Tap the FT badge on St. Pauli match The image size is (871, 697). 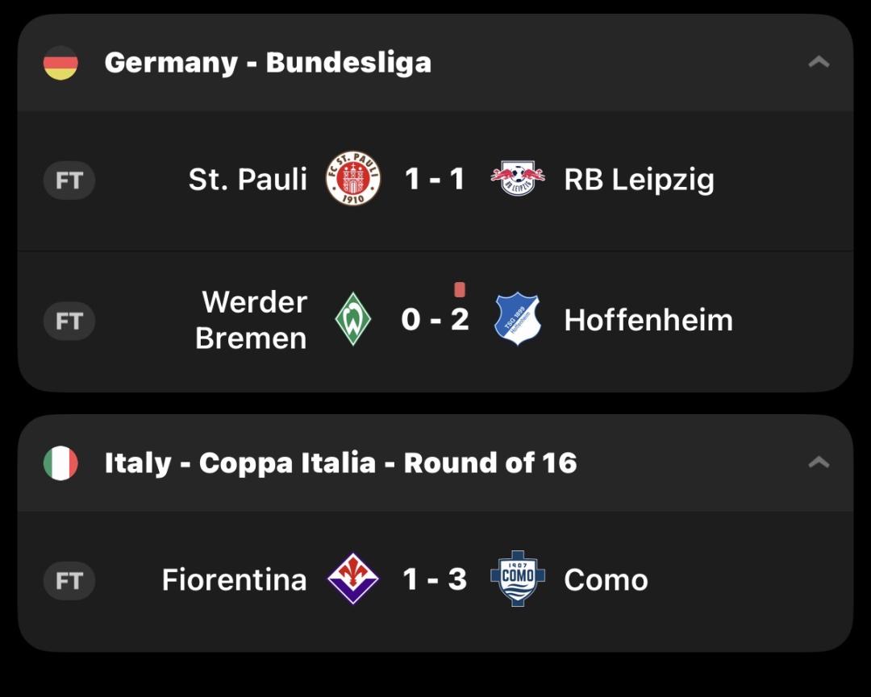(x=69, y=180)
